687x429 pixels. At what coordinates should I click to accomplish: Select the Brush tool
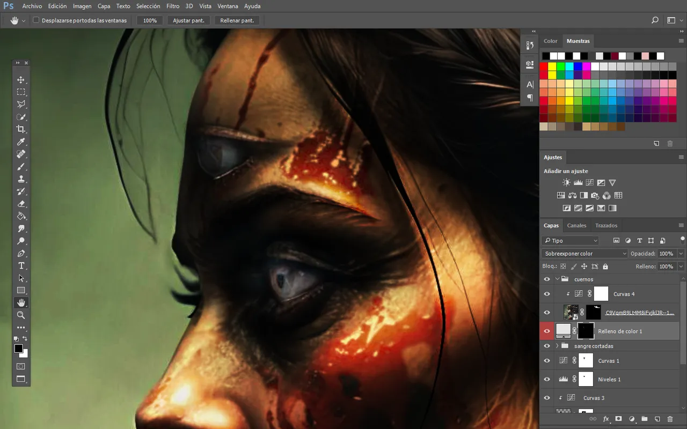(x=21, y=167)
